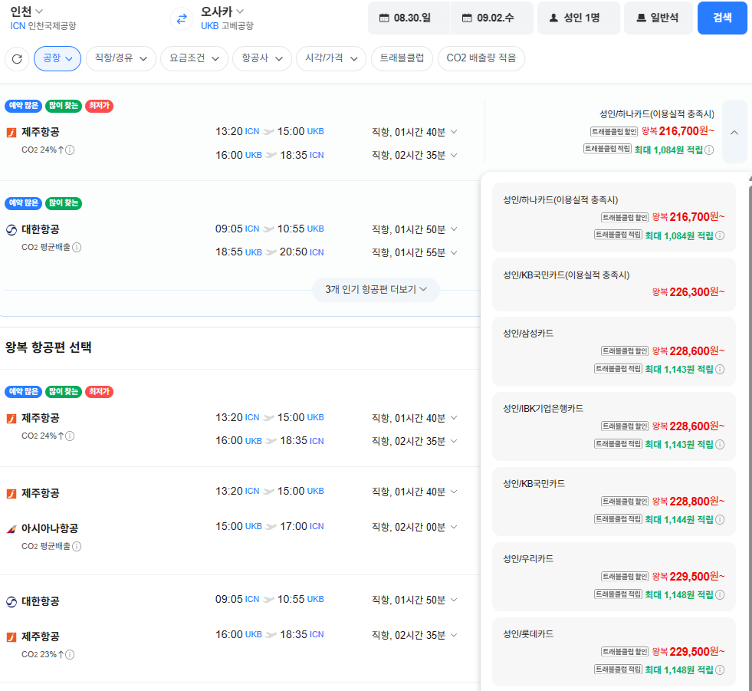Click info icon beside 롯데카드 1,148원 적립
The width and height of the screenshot is (752, 691).
[720, 670]
